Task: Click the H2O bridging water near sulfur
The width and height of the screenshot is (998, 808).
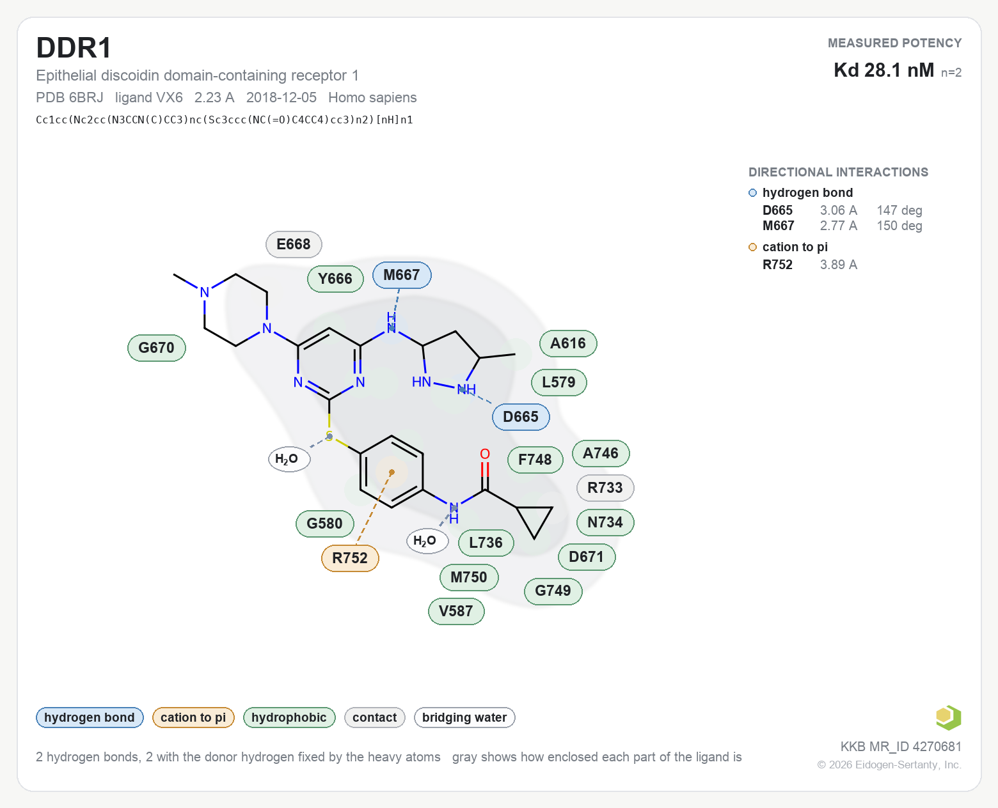Action: click(x=289, y=459)
